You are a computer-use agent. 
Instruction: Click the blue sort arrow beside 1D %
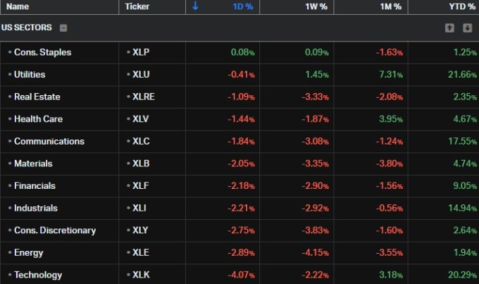pos(195,6)
